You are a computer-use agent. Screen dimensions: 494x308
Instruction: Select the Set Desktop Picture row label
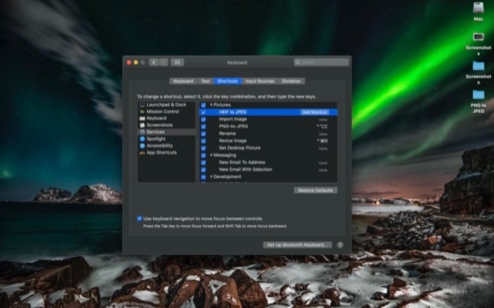click(x=239, y=148)
